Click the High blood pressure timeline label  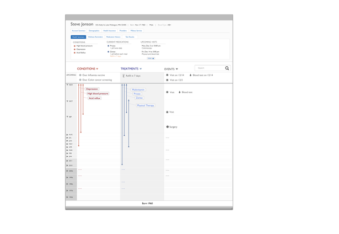pos(98,93)
